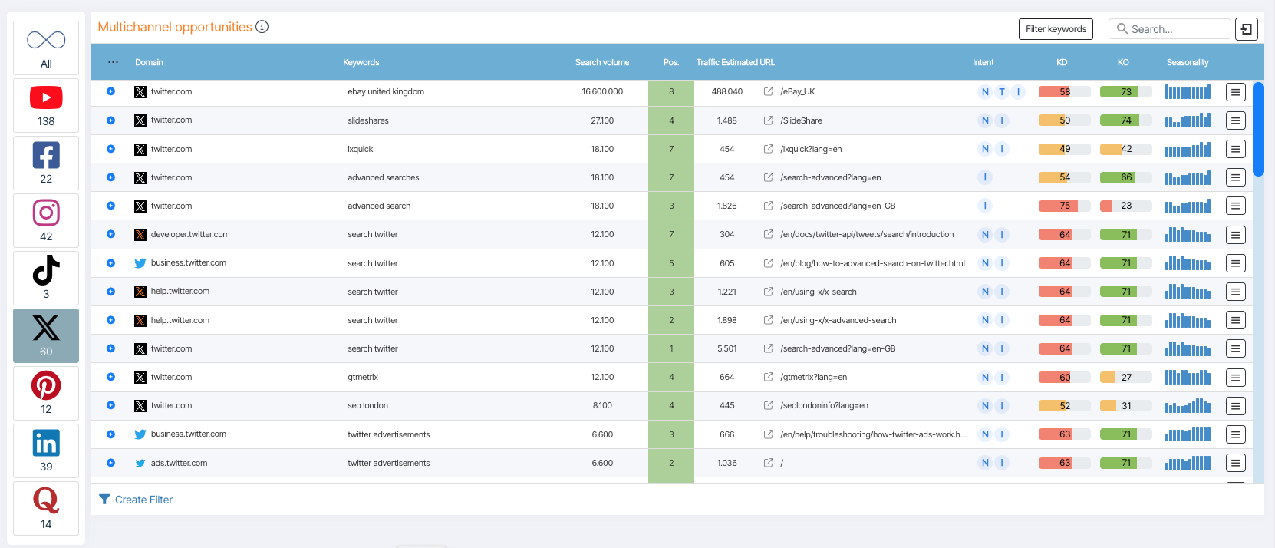Expand the gtmetrix row
1275x548 pixels.
coord(110,377)
